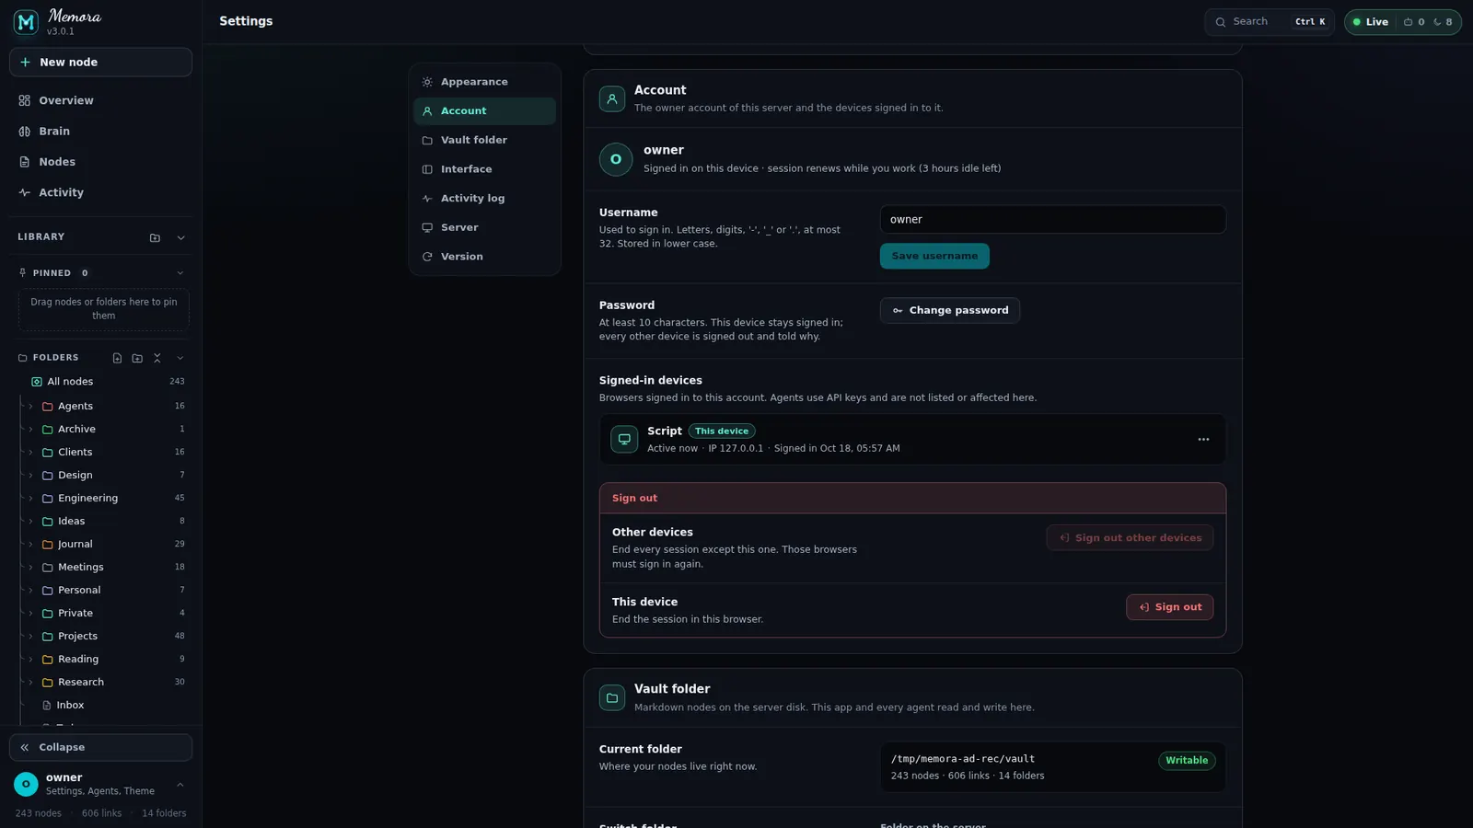Viewport: 1473px width, 828px height.
Task: Collapse the PINNED section chevron
Action: (x=180, y=273)
